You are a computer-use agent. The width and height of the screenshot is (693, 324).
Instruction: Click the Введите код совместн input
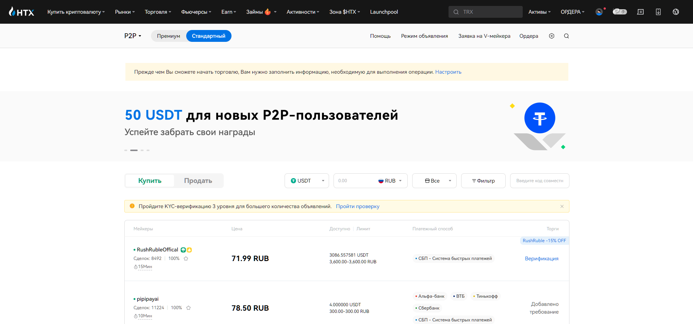click(540, 181)
